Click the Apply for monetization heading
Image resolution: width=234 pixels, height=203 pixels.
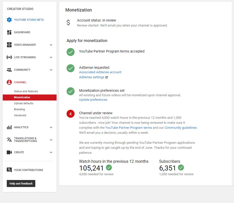(87, 41)
